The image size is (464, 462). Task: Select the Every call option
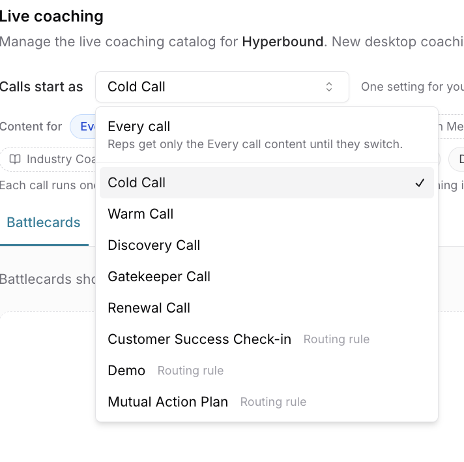(x=267, y=135)
